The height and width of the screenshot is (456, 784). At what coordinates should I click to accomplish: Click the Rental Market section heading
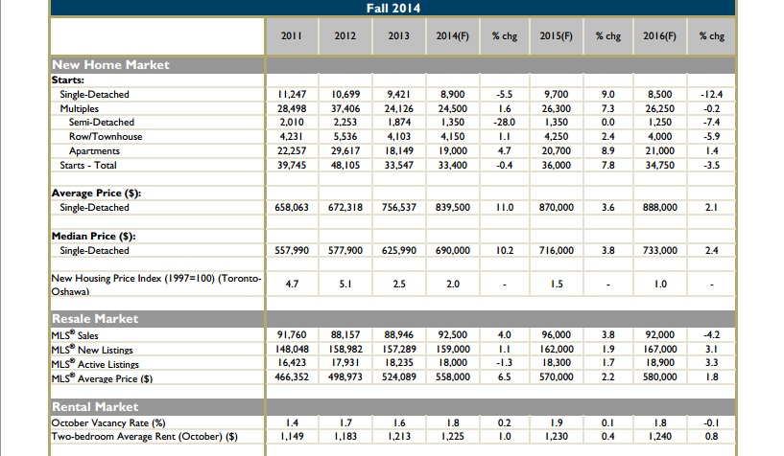[95, 406]
